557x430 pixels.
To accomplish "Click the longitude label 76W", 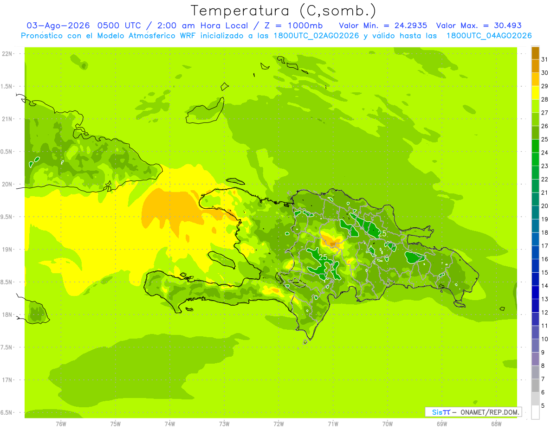I will click(x=61, y=424).
